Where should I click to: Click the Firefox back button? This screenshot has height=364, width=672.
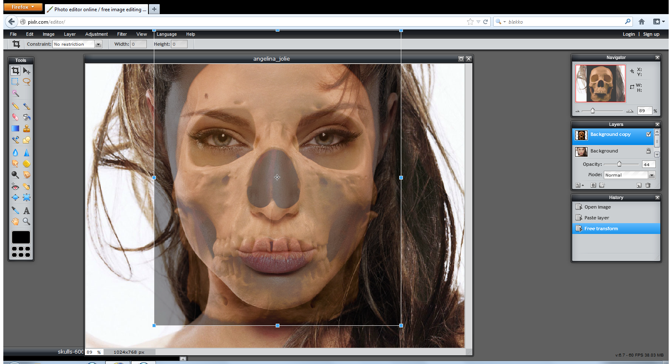click(11, 22)
